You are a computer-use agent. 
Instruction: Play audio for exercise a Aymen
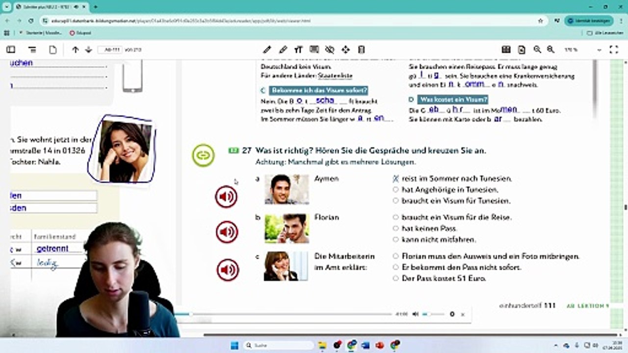[x=226, y=197]
